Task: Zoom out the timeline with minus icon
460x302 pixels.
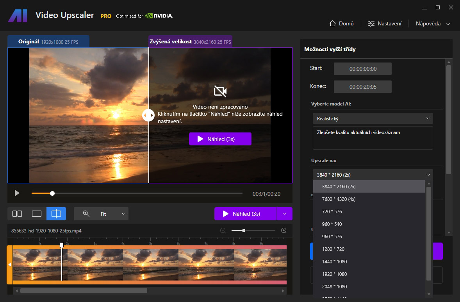Action: pos(223,231)
